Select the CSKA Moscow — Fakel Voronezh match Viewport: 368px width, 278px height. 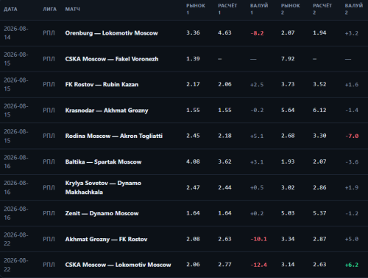pos(112,59)
